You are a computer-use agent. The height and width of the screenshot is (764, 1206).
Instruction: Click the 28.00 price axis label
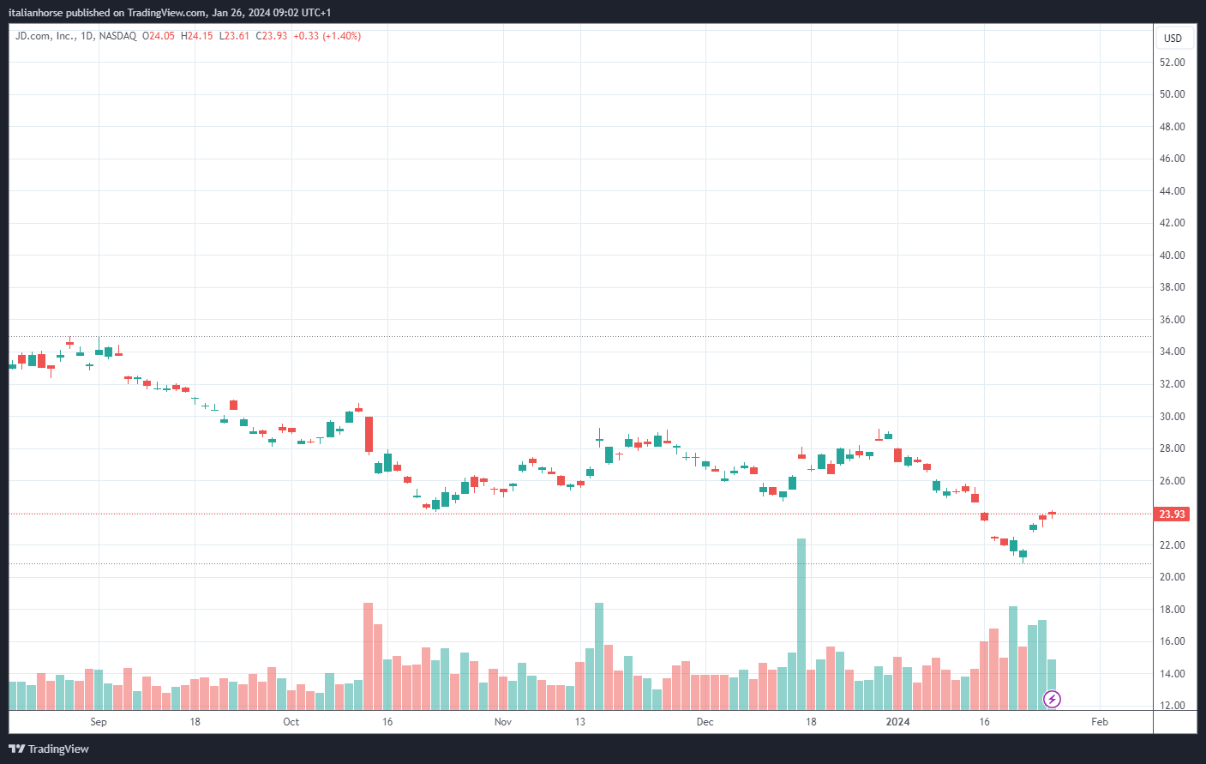tap(1172, 448)
